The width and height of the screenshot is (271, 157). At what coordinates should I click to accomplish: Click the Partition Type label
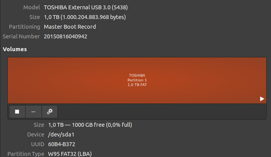pos(23,154)
